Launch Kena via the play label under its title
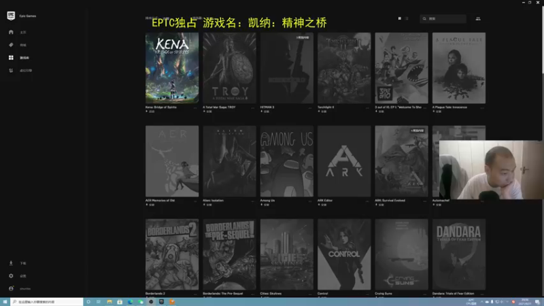544x306 pixels. 150,112
